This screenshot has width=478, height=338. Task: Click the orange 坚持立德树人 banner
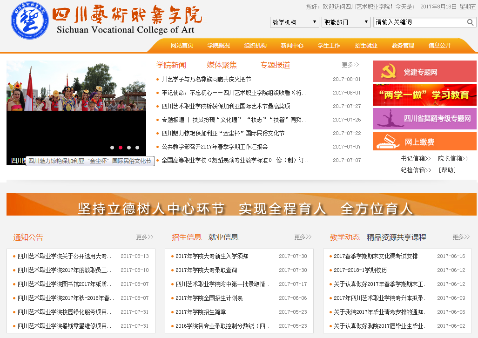point(241,205)
